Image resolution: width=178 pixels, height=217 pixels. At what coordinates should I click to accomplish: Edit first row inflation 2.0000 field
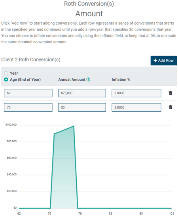136,93
